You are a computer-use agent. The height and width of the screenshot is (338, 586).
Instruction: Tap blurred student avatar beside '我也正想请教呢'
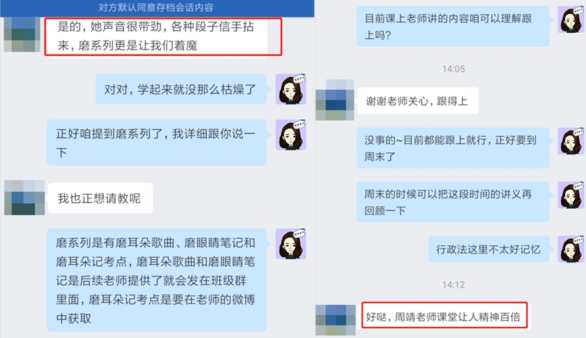tap(24, 198)
